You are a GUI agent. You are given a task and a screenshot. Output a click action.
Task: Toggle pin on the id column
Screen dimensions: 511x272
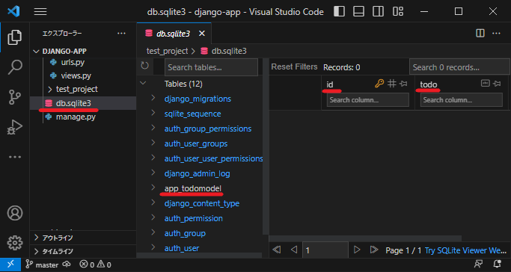click(403, 84)
